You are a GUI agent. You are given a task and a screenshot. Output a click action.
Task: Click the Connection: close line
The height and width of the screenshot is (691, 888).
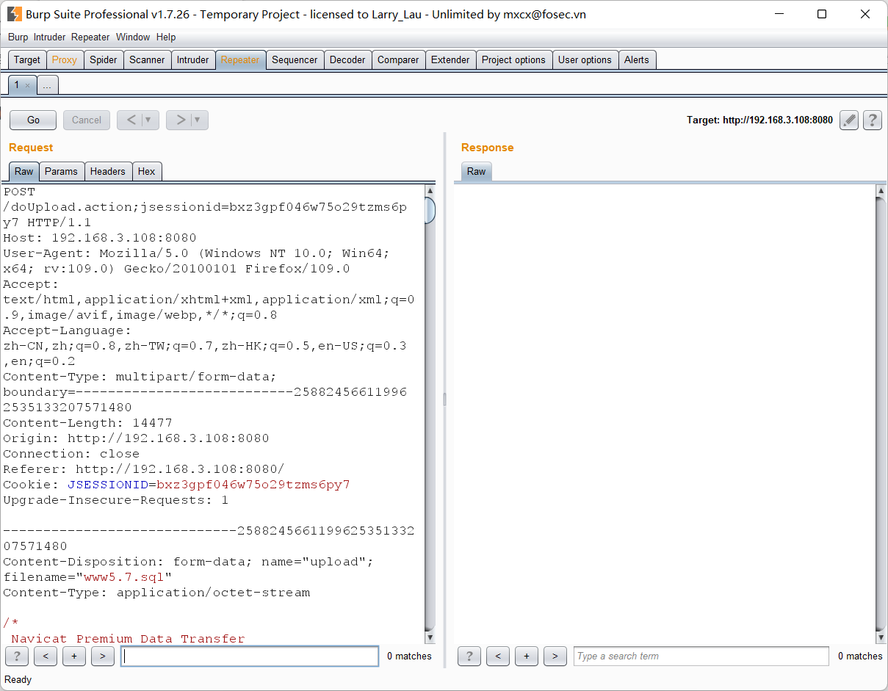[71, 454]
